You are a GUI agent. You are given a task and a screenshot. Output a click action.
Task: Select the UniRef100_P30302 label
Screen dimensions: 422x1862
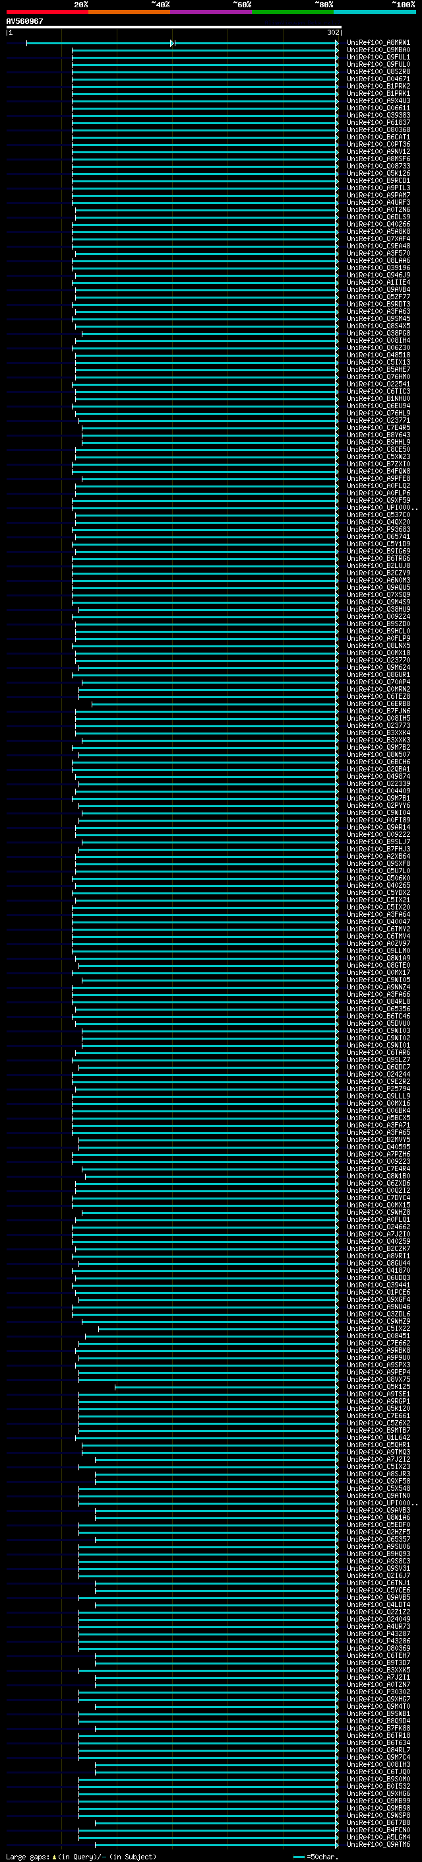[378, 1692]
